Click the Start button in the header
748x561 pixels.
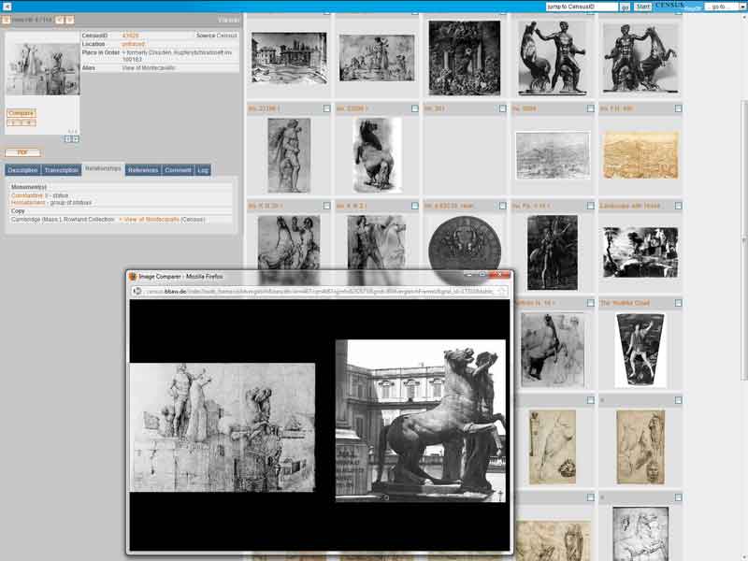click(642, 7)
